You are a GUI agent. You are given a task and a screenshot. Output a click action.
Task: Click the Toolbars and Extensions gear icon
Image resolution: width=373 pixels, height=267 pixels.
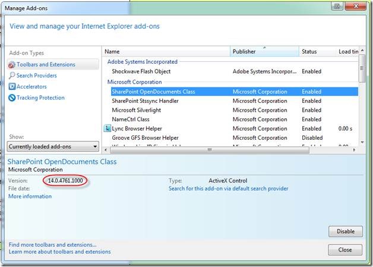click(12, 65)
